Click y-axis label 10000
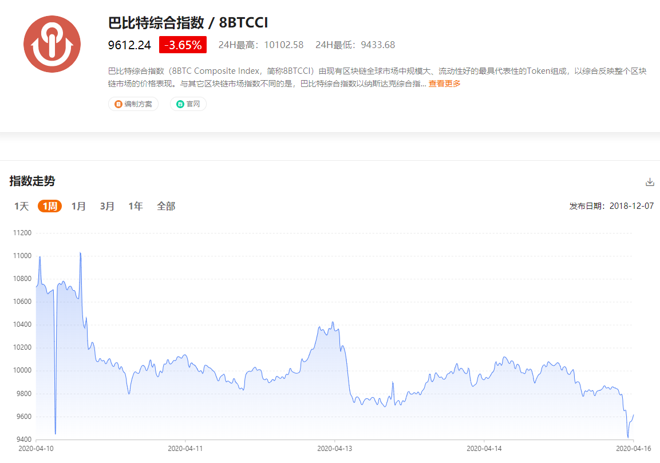The image size is (660, 463). 22,370
